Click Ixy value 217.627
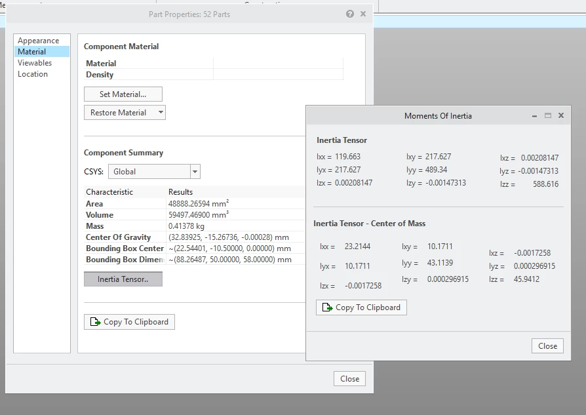This screenshot has height=415, width=586. (438, 157)
